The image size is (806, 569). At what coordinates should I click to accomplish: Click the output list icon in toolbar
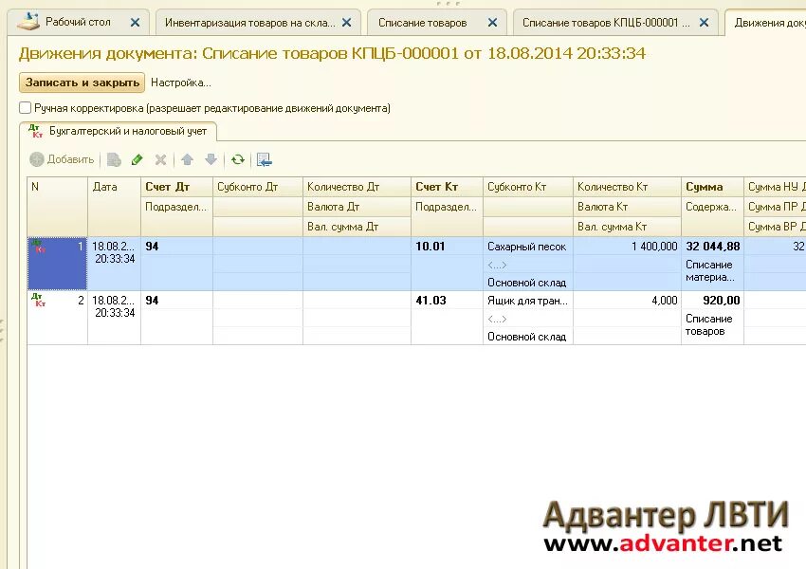click(x=265, y=160)
